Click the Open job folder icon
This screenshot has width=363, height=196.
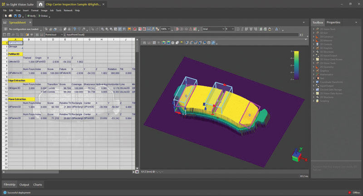[10, 16]
